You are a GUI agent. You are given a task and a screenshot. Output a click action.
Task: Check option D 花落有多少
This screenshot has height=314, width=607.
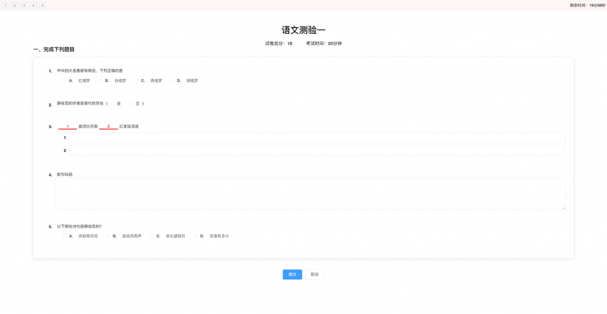tap(196, 236)
